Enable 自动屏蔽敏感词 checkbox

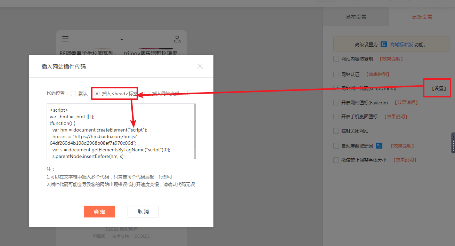pos(336,146)
